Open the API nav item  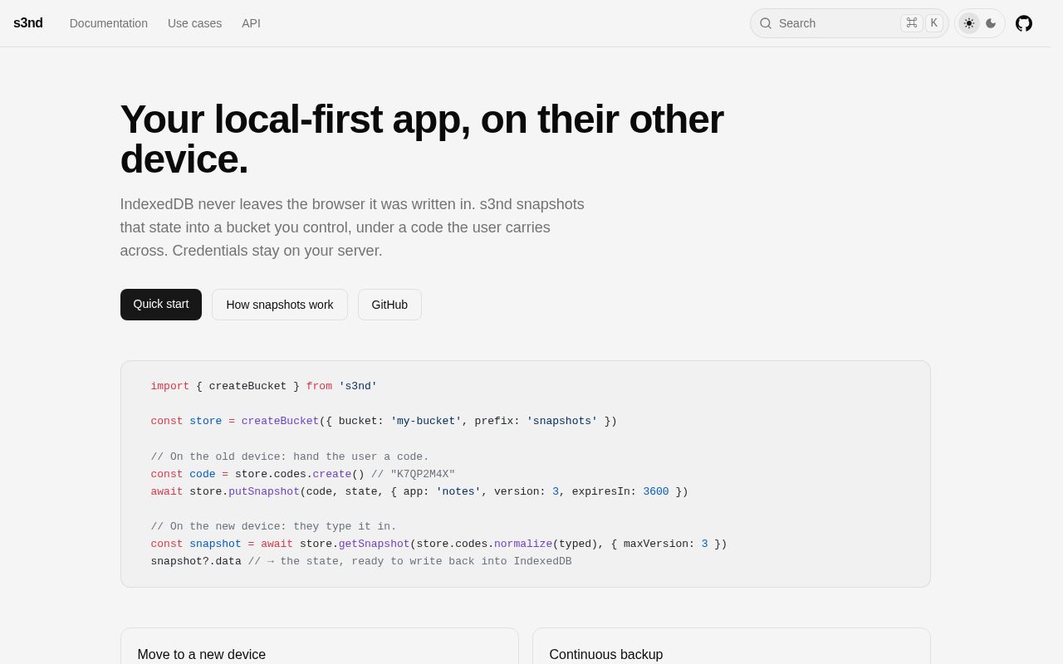(251, 23)
